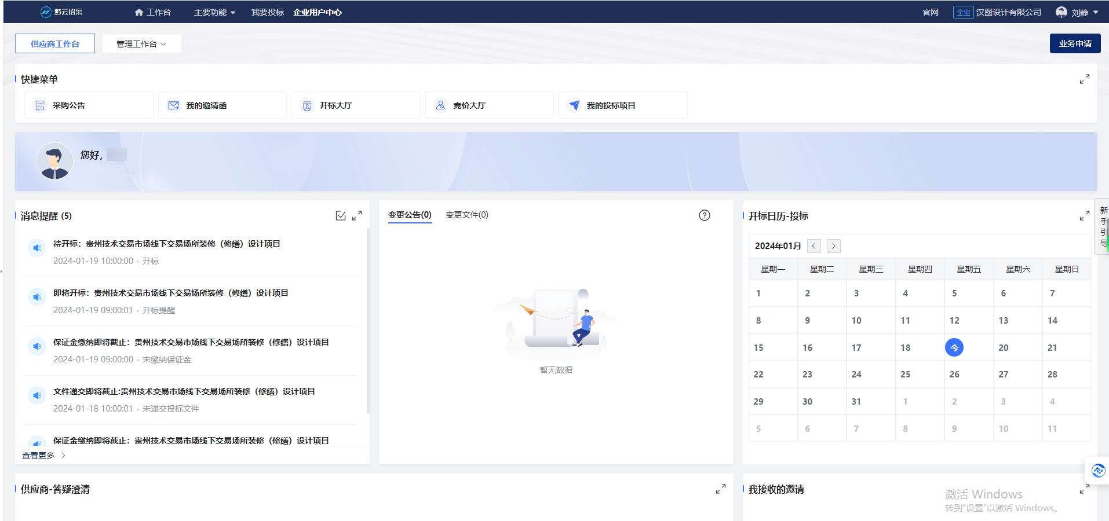
Task: Click the help question icon in 变更公告 panel
Action: coord(704,215)
